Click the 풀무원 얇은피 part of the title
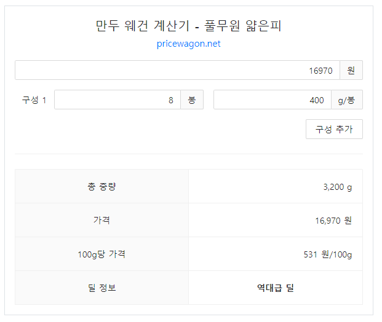Screen dimensions: 382x322 coord(243,26)
